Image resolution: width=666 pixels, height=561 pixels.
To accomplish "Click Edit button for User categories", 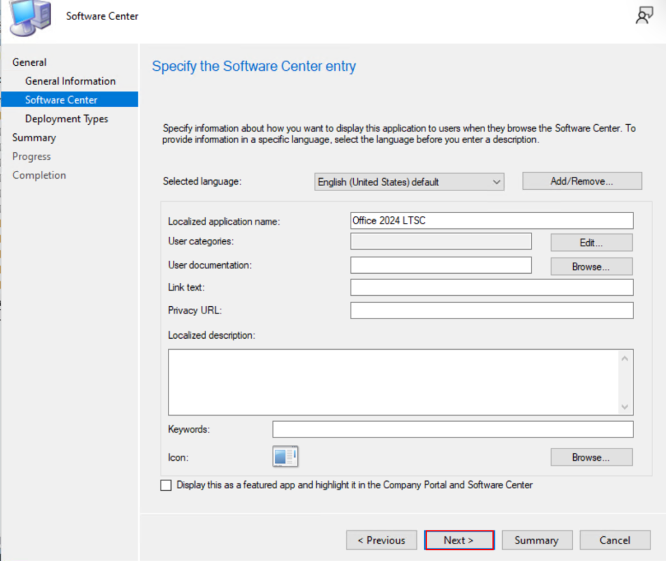I will coord(591,242).
